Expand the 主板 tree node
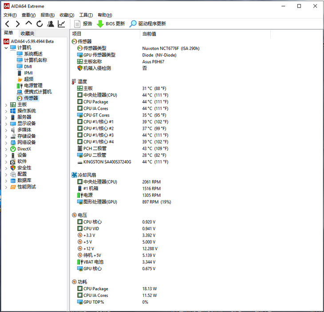 [x=6, y=105]
